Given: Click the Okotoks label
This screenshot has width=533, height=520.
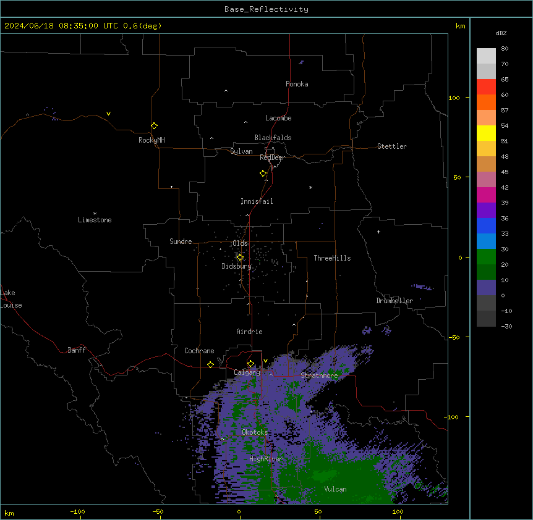Looking at the screenshot, I should pyautogui.click(x=255, y=432).
